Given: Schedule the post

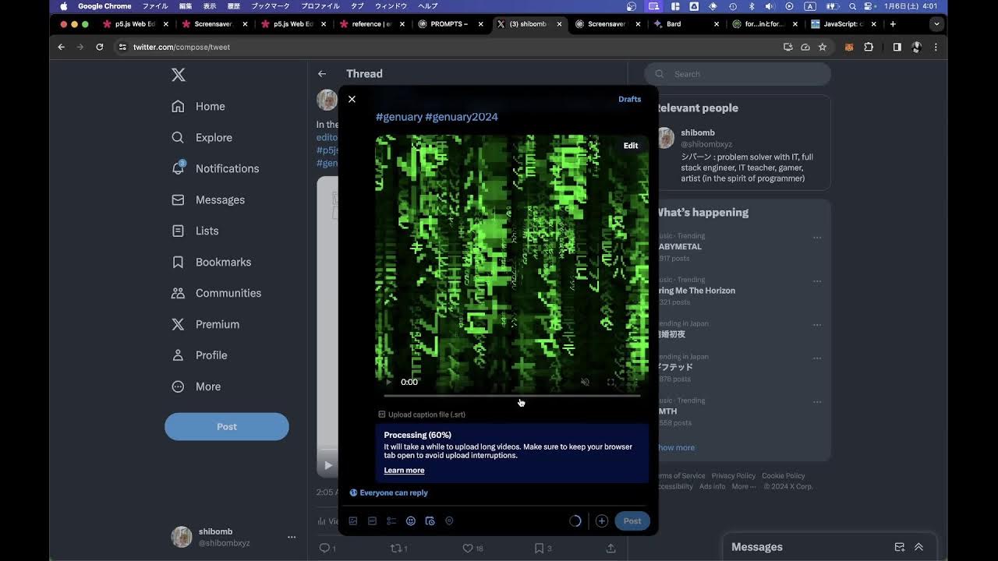Looking at the screenshot, I should [x=430, y=521].
